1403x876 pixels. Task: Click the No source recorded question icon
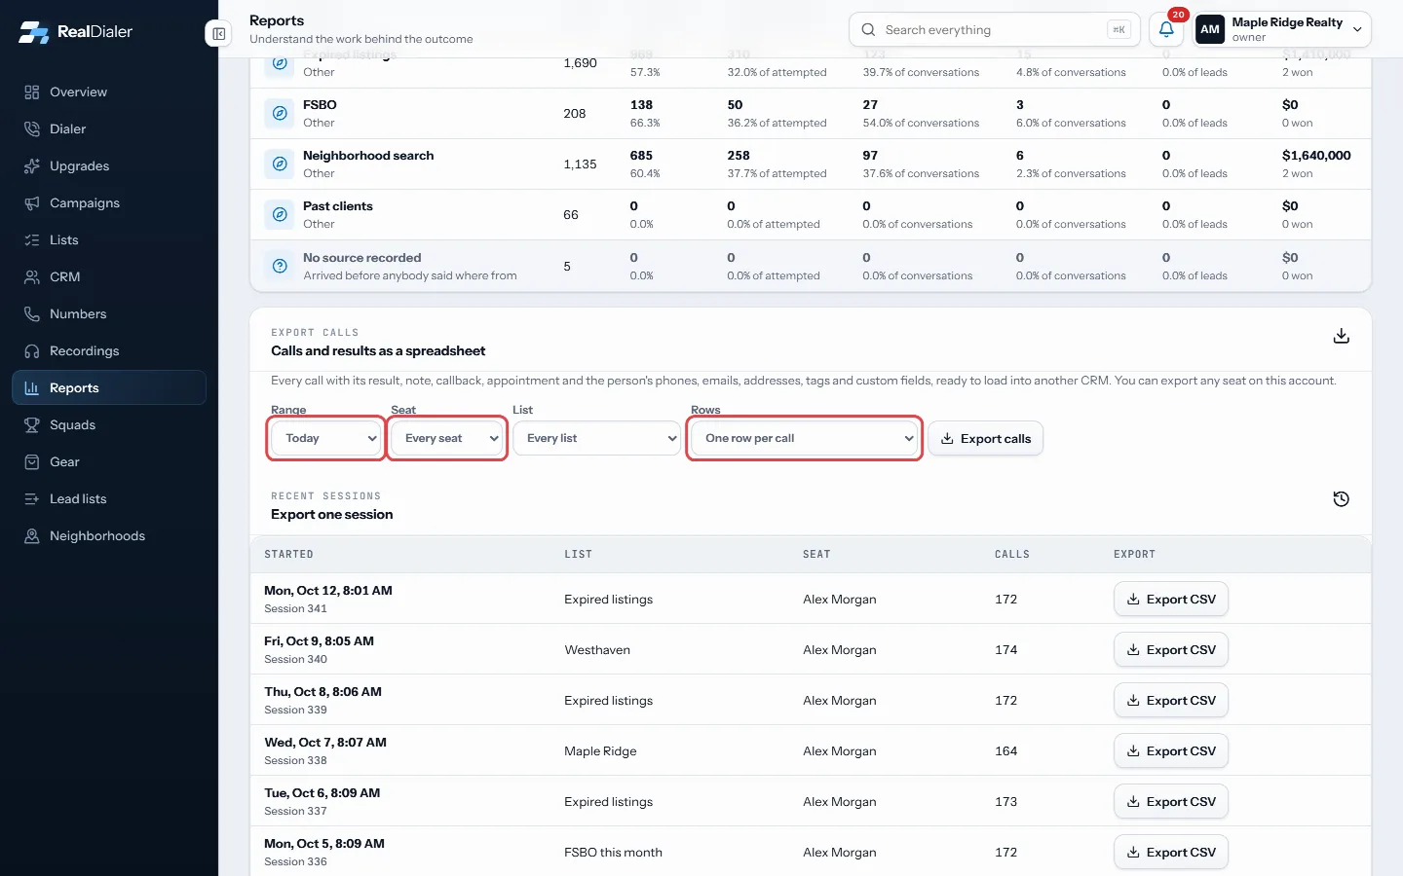(280, 266)
